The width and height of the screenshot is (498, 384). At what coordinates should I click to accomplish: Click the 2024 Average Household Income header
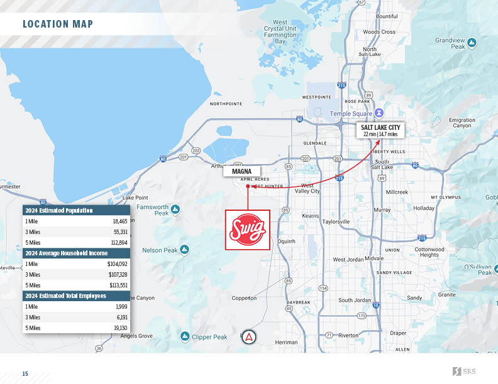[x=76, y=253]
